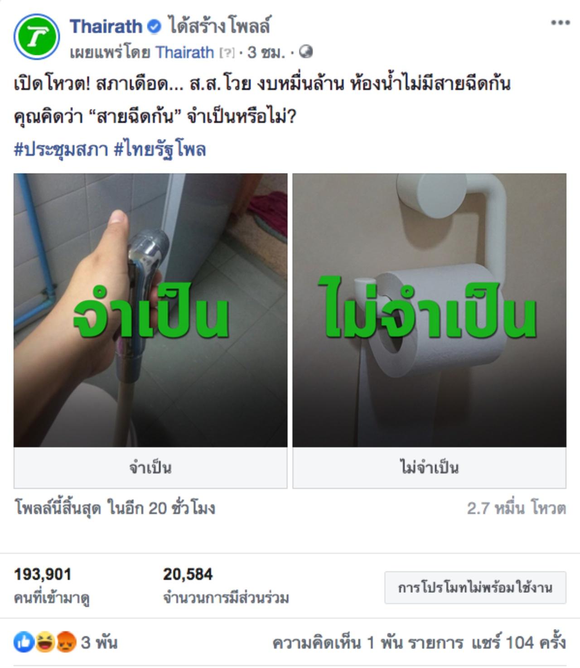Click the blue Like reaction icon

coord(24,642)
